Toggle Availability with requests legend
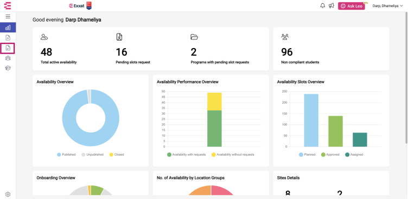408x199 pixels. (186, 155)
